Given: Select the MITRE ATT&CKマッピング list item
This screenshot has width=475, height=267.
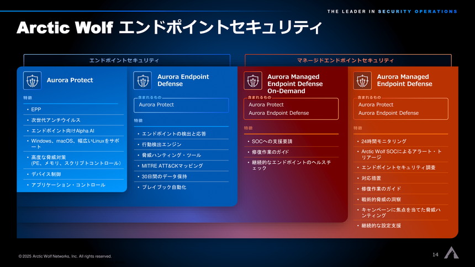Looking at the screenshot, I should 172,165.
